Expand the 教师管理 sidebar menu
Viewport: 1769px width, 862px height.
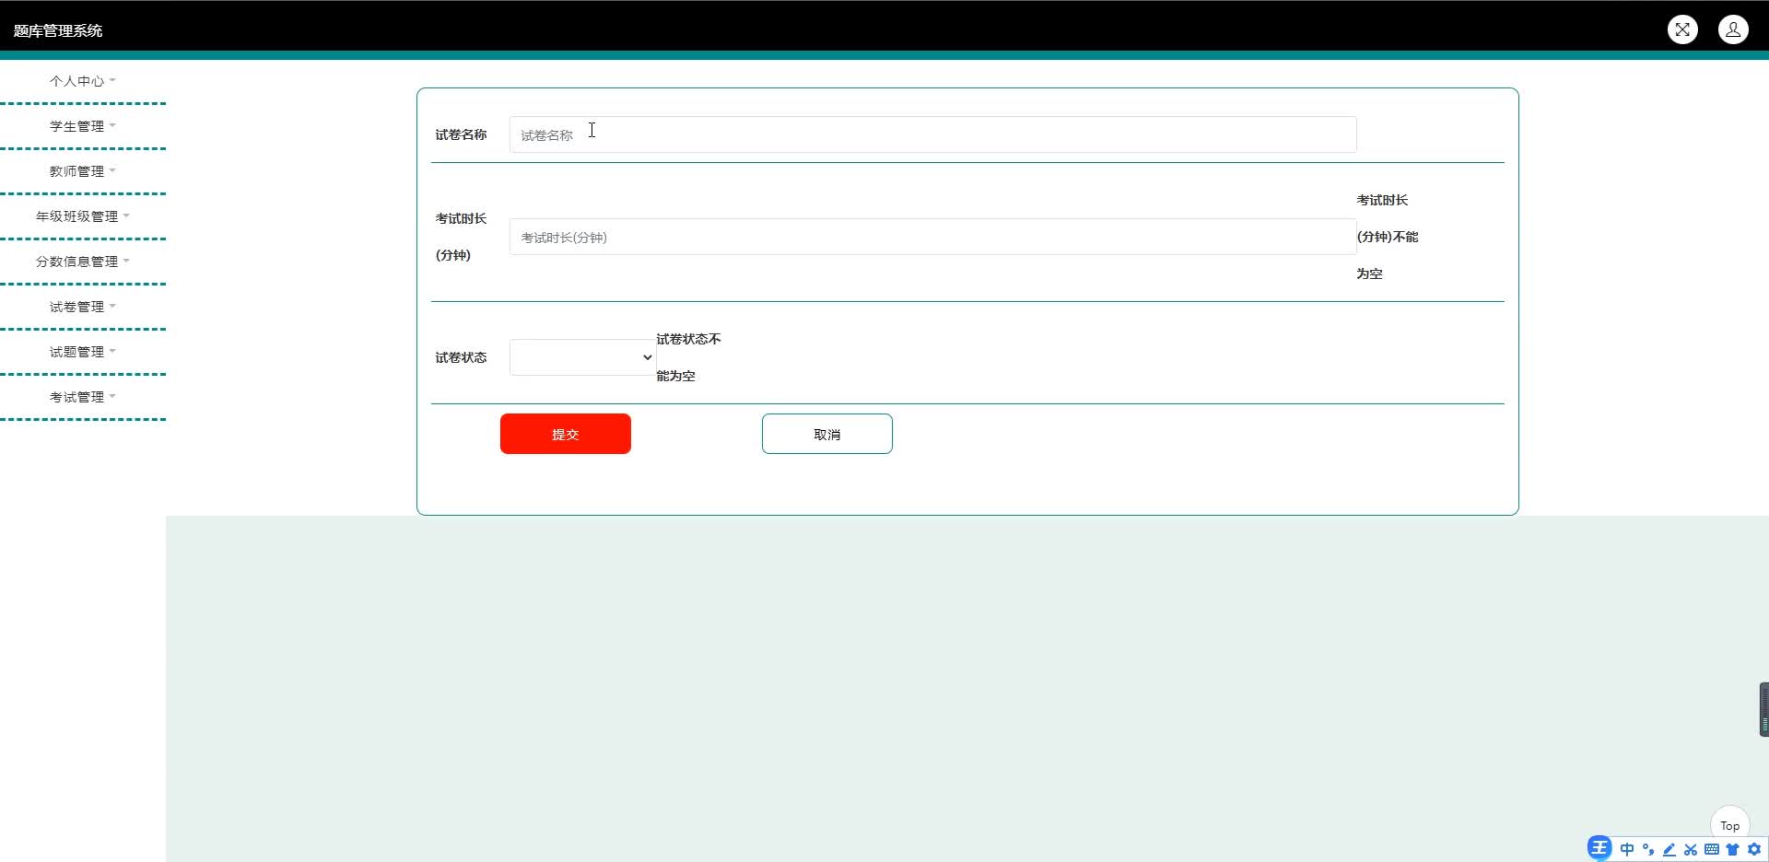pyautogui.click(x=83, y=171)
